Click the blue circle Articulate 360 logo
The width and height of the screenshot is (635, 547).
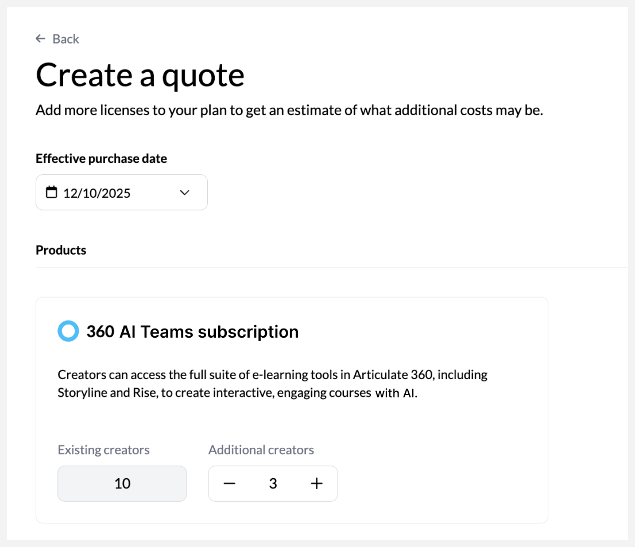(x=68, y=331)
